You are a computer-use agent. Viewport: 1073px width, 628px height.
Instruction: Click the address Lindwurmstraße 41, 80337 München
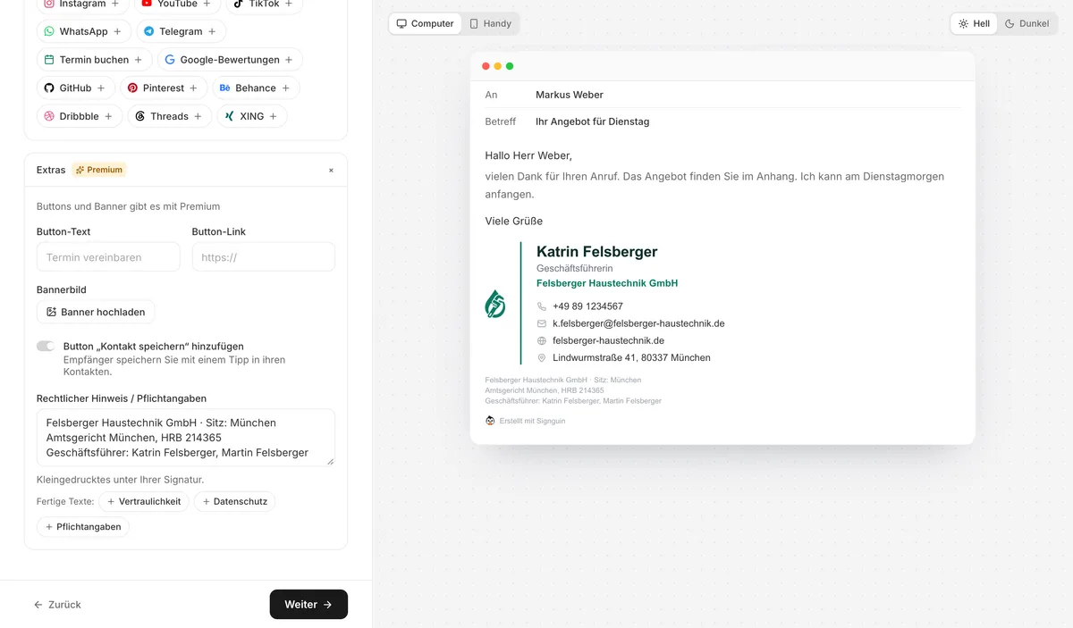point(631,357)
